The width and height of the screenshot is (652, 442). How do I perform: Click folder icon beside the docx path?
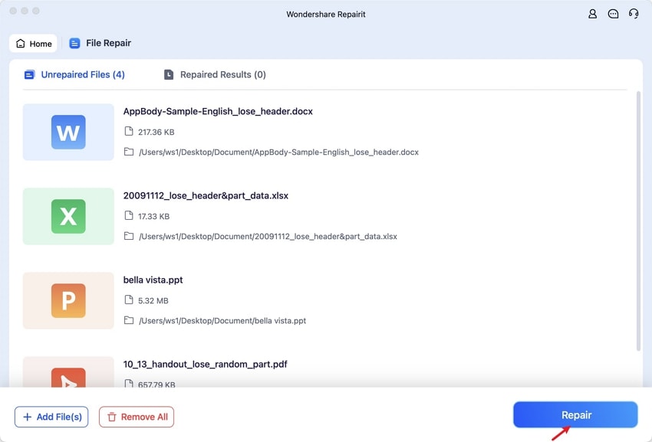(129, 152)
